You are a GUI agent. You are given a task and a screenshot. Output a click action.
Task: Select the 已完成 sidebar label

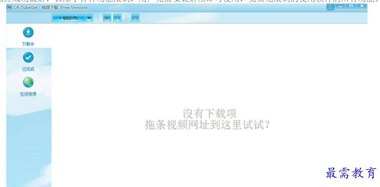point(28,69)
